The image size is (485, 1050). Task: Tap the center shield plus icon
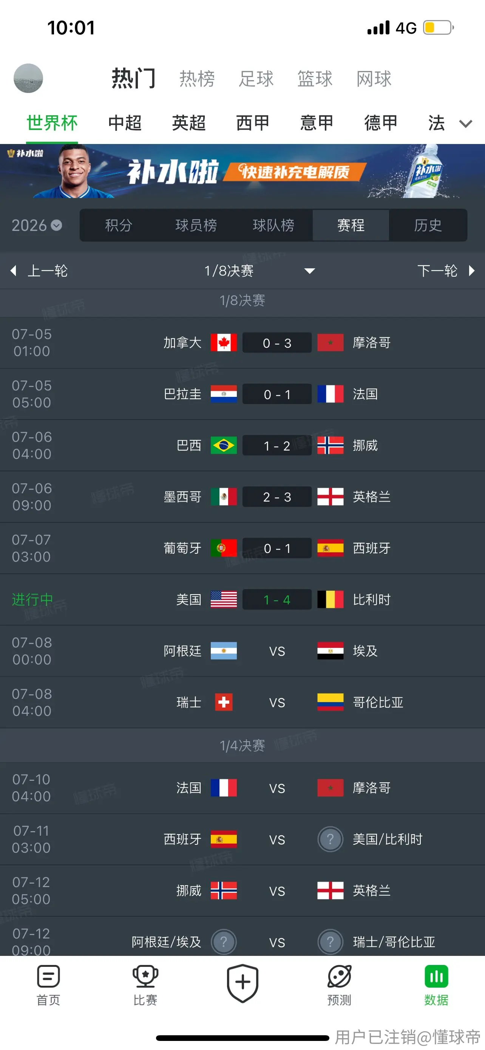pyautogui.click(x=243, y=983)
